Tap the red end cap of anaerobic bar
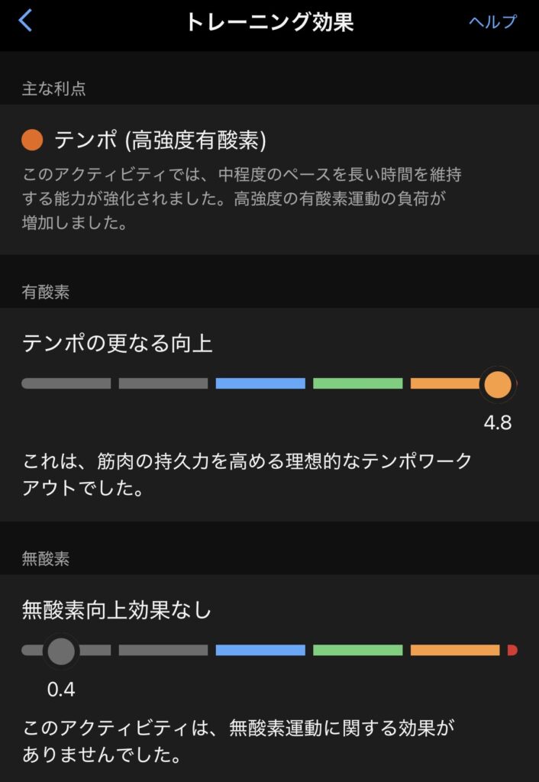This screenshot has width=539, height=782. [x=512, y=651]
